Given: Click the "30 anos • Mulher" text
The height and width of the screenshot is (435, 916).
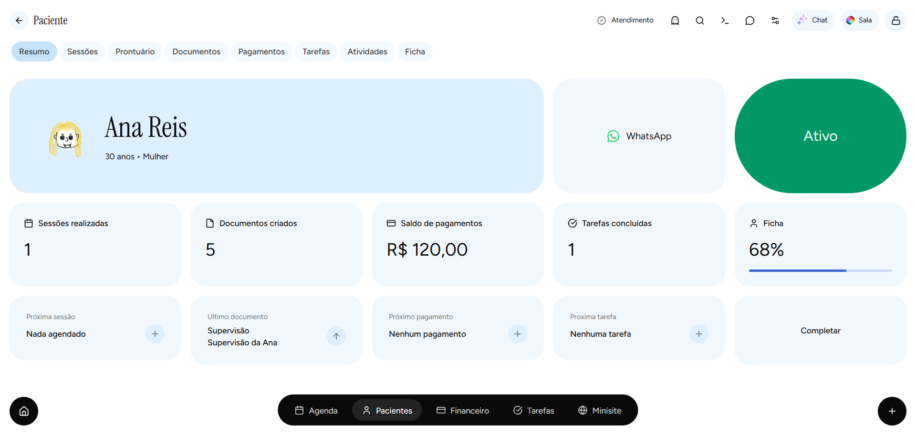Looking at the screenshot, I should tap(137, 156).
